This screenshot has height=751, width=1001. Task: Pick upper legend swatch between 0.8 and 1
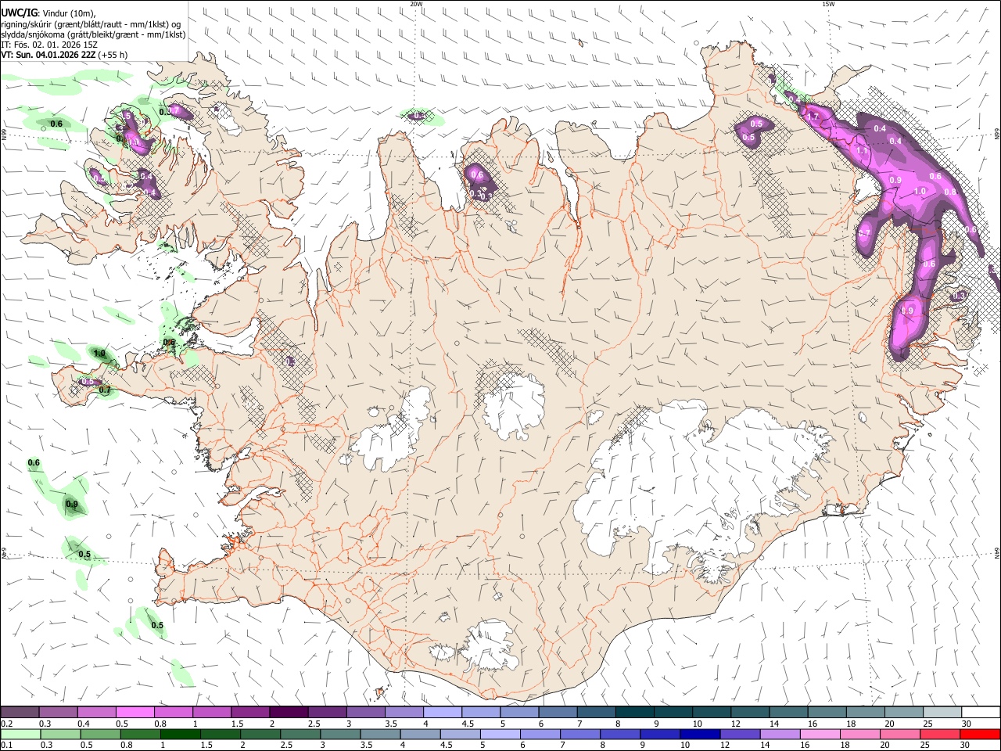pos(173,713)
